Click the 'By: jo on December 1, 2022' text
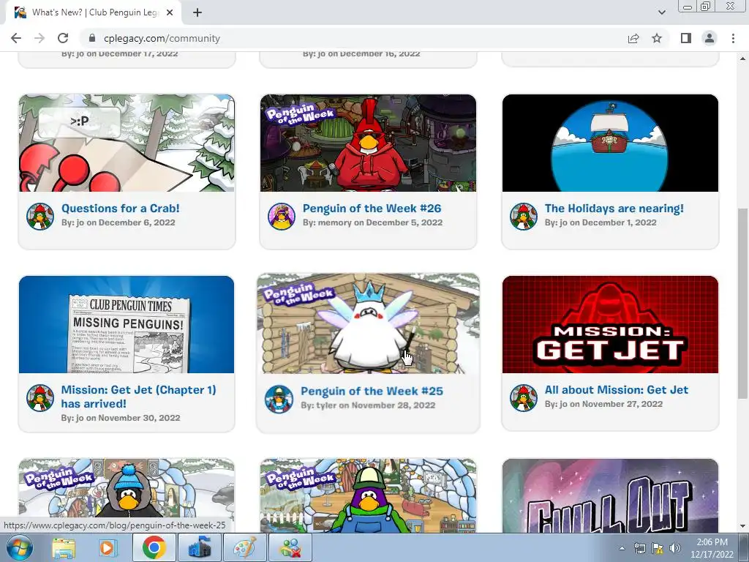Screen dimensions: 749x562 [601, 222]
